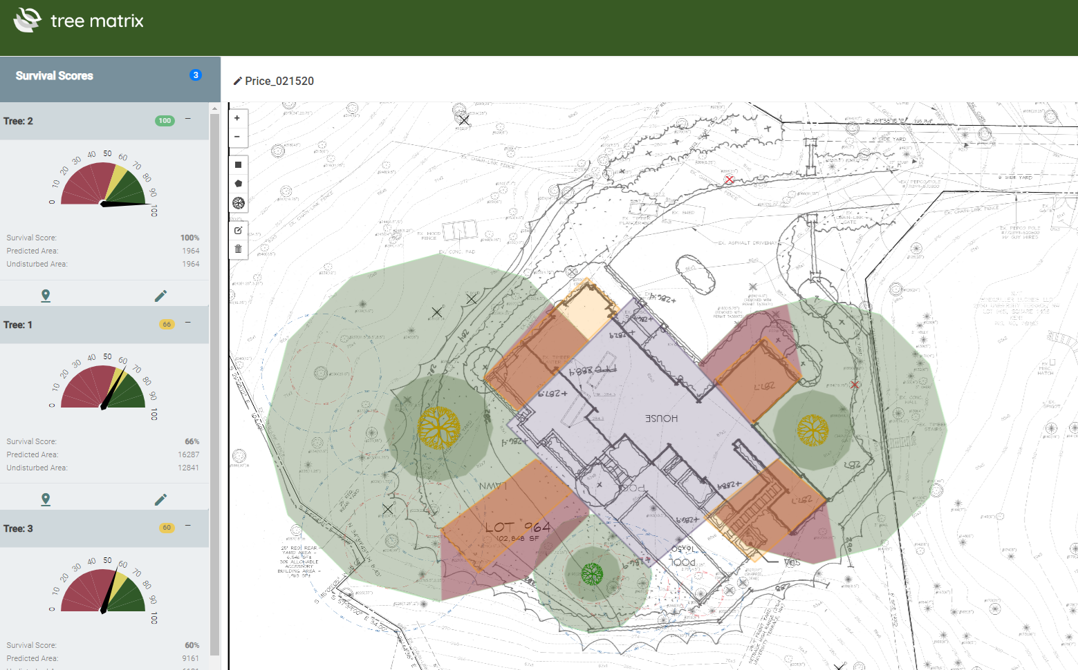The height and width of the screenshot is (670, 1078).
Task: Edit Tree 1 using its pencil icon
Action: pos(160,499)
